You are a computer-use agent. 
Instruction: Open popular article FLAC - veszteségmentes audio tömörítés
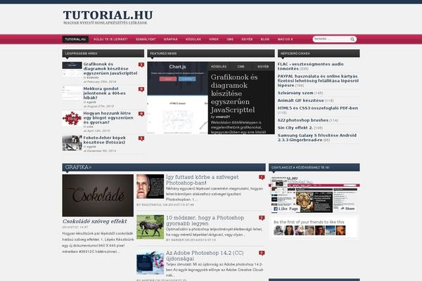(310, 67)
